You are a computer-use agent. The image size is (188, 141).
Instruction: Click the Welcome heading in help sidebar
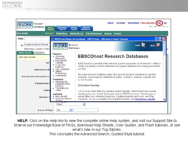pyautogui.click(x=57, y=54)
